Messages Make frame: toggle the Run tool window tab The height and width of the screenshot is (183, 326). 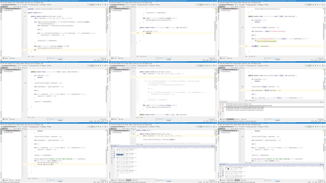pyautogui.click(x=237, y=119)
